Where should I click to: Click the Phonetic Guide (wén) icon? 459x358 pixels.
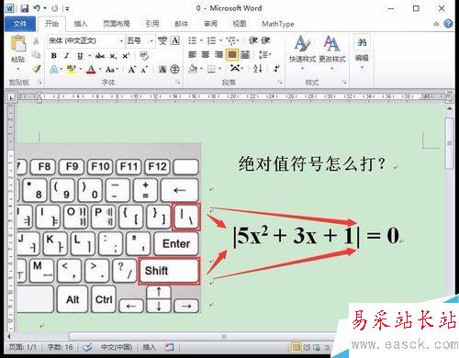pos(162,40)
